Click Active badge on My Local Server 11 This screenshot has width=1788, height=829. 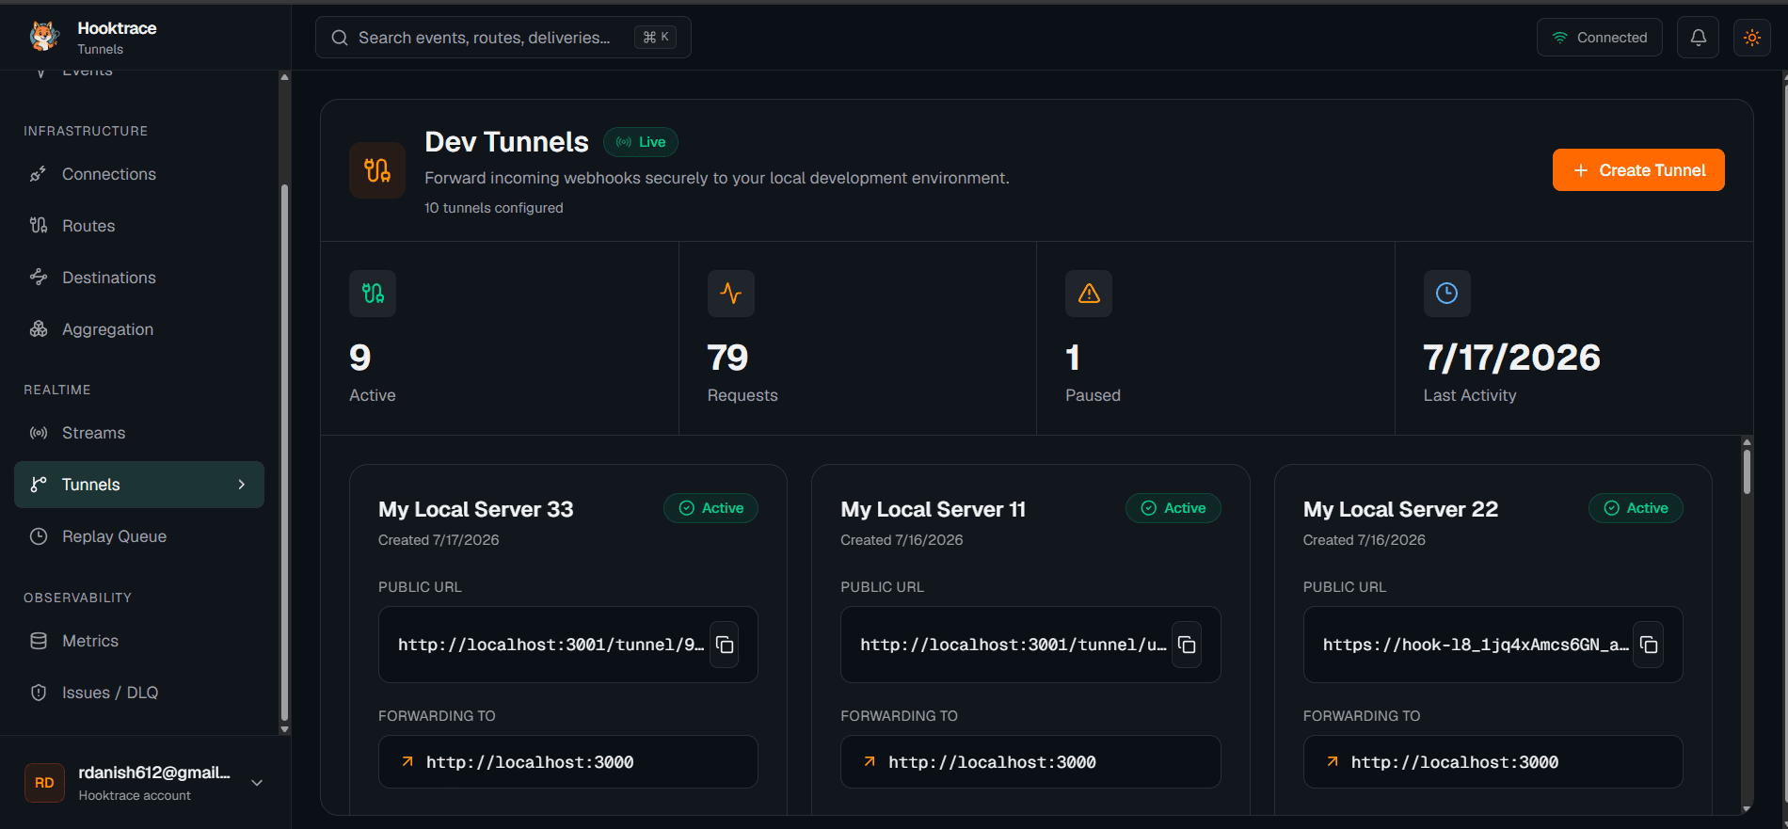click(1173, 508)
